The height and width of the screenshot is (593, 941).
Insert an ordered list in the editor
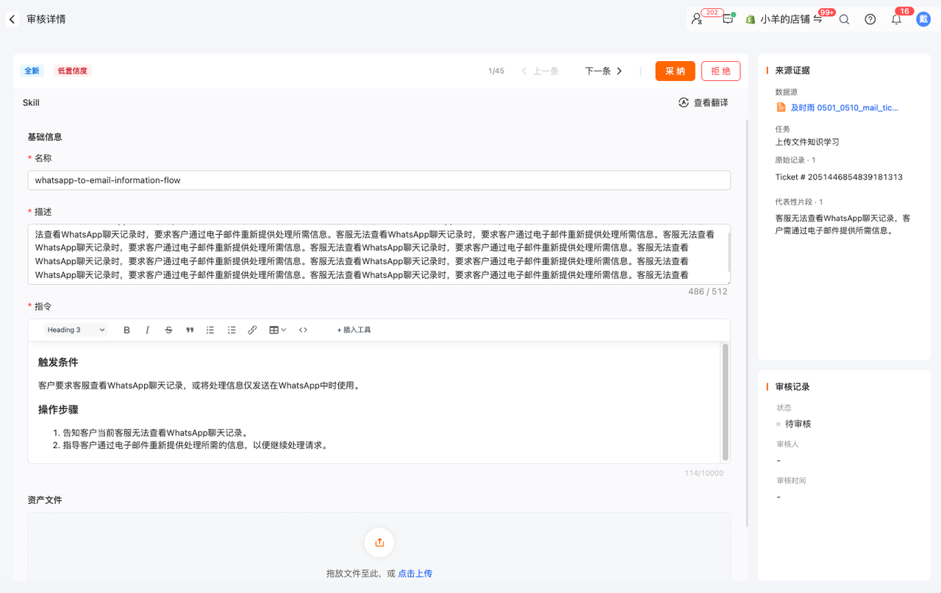[210, 330]
